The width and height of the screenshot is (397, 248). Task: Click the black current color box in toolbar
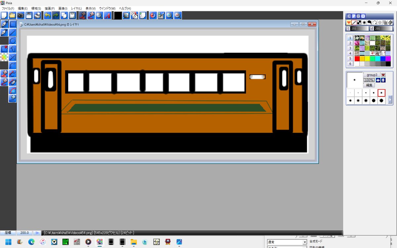[118, 15]
